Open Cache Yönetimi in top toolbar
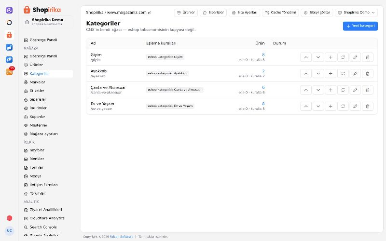The width and height of the screenshot is (386, 241). pyautogui.click(x=280, y=13)
